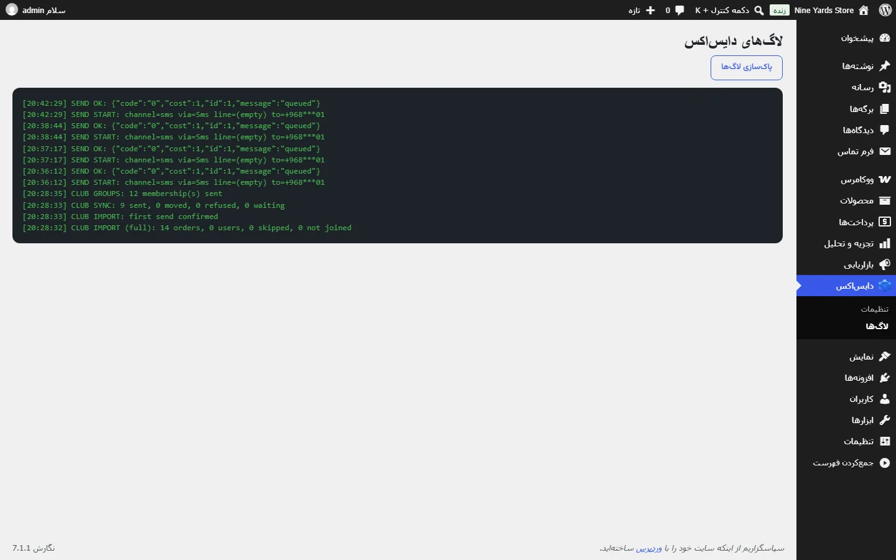896x560 pixels.
Task: Select the لاگ‌ها submenu item
Action: (877, 326)
